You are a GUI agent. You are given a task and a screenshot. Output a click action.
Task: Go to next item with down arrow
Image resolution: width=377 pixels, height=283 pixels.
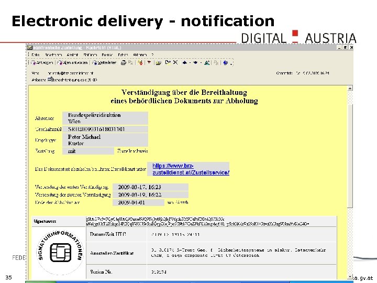[x=195, y=62]
